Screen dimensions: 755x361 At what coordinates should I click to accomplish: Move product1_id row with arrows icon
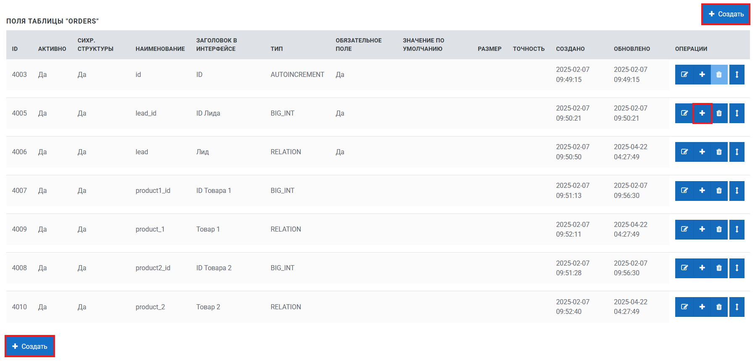click(x=737, y=191)
